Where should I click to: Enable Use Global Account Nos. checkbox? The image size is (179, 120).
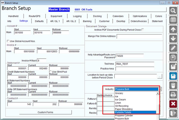[x=8, y=41]
